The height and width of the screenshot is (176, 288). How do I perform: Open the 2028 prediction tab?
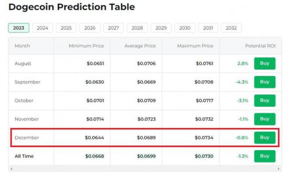click(137, 28)
